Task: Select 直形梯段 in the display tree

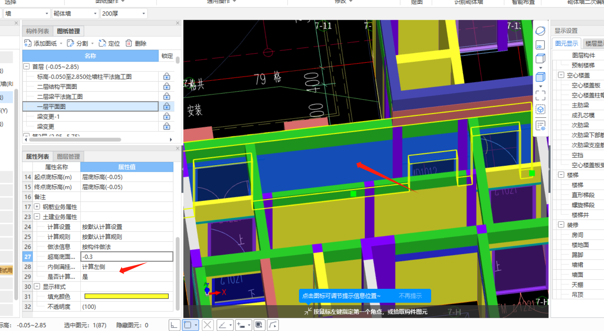Action: (583, 195)
